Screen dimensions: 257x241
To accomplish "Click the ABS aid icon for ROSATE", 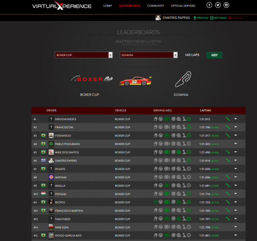I will point(167,169).
